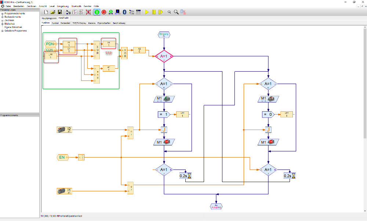367x221 pixels.
Task: Start program in online mode (green button)
Action: pyautogui.click(x=97, y=12)
